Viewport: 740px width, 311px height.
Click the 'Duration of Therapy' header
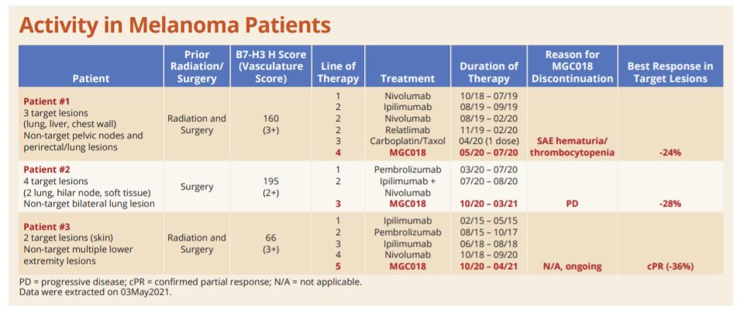point(488,73)
